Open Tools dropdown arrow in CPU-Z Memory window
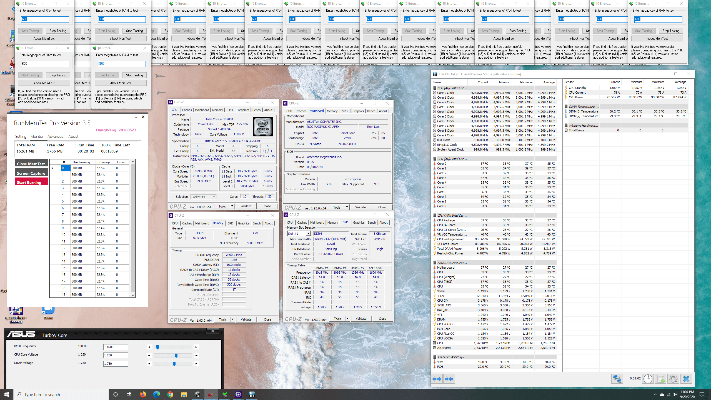This screenshot has height=400, width=711. pyautogui.click(x=232, y=319)
